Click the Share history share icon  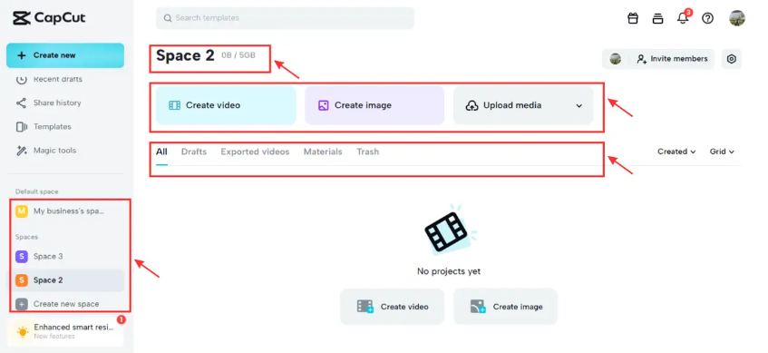click(x=21, y=103)
